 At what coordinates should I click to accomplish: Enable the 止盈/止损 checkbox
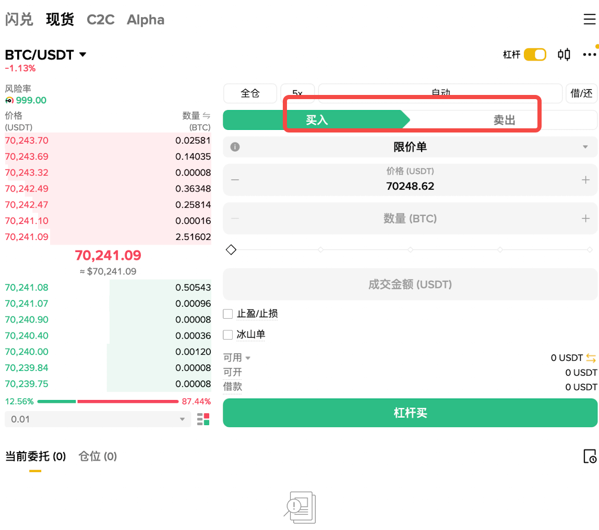(227, 314)
